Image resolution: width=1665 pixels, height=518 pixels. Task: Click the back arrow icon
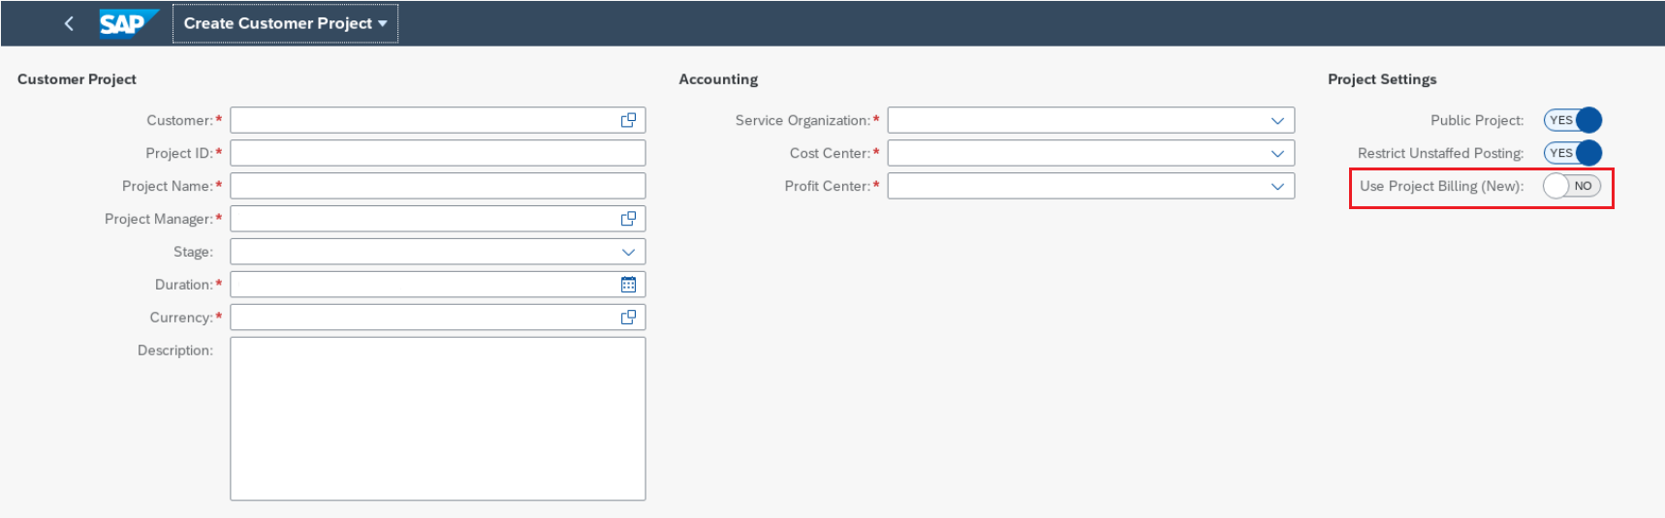[69, 23]
